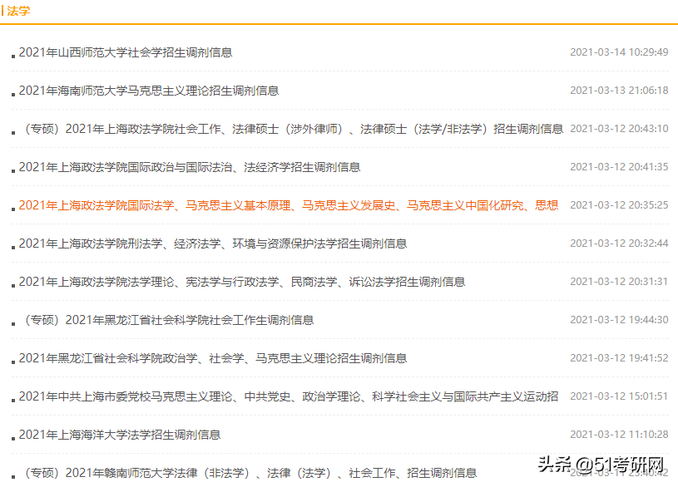Click the bullet marker before 上海海洋大学 entry
Image resolution: width=678 pixels, height=487 pixels.
tap(12, 437)
